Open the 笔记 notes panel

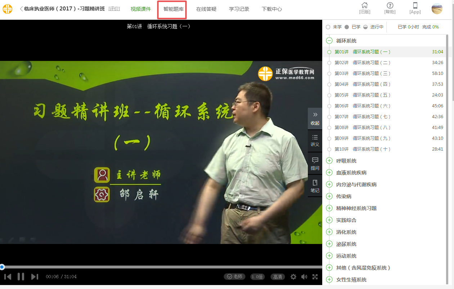(315, 186)
